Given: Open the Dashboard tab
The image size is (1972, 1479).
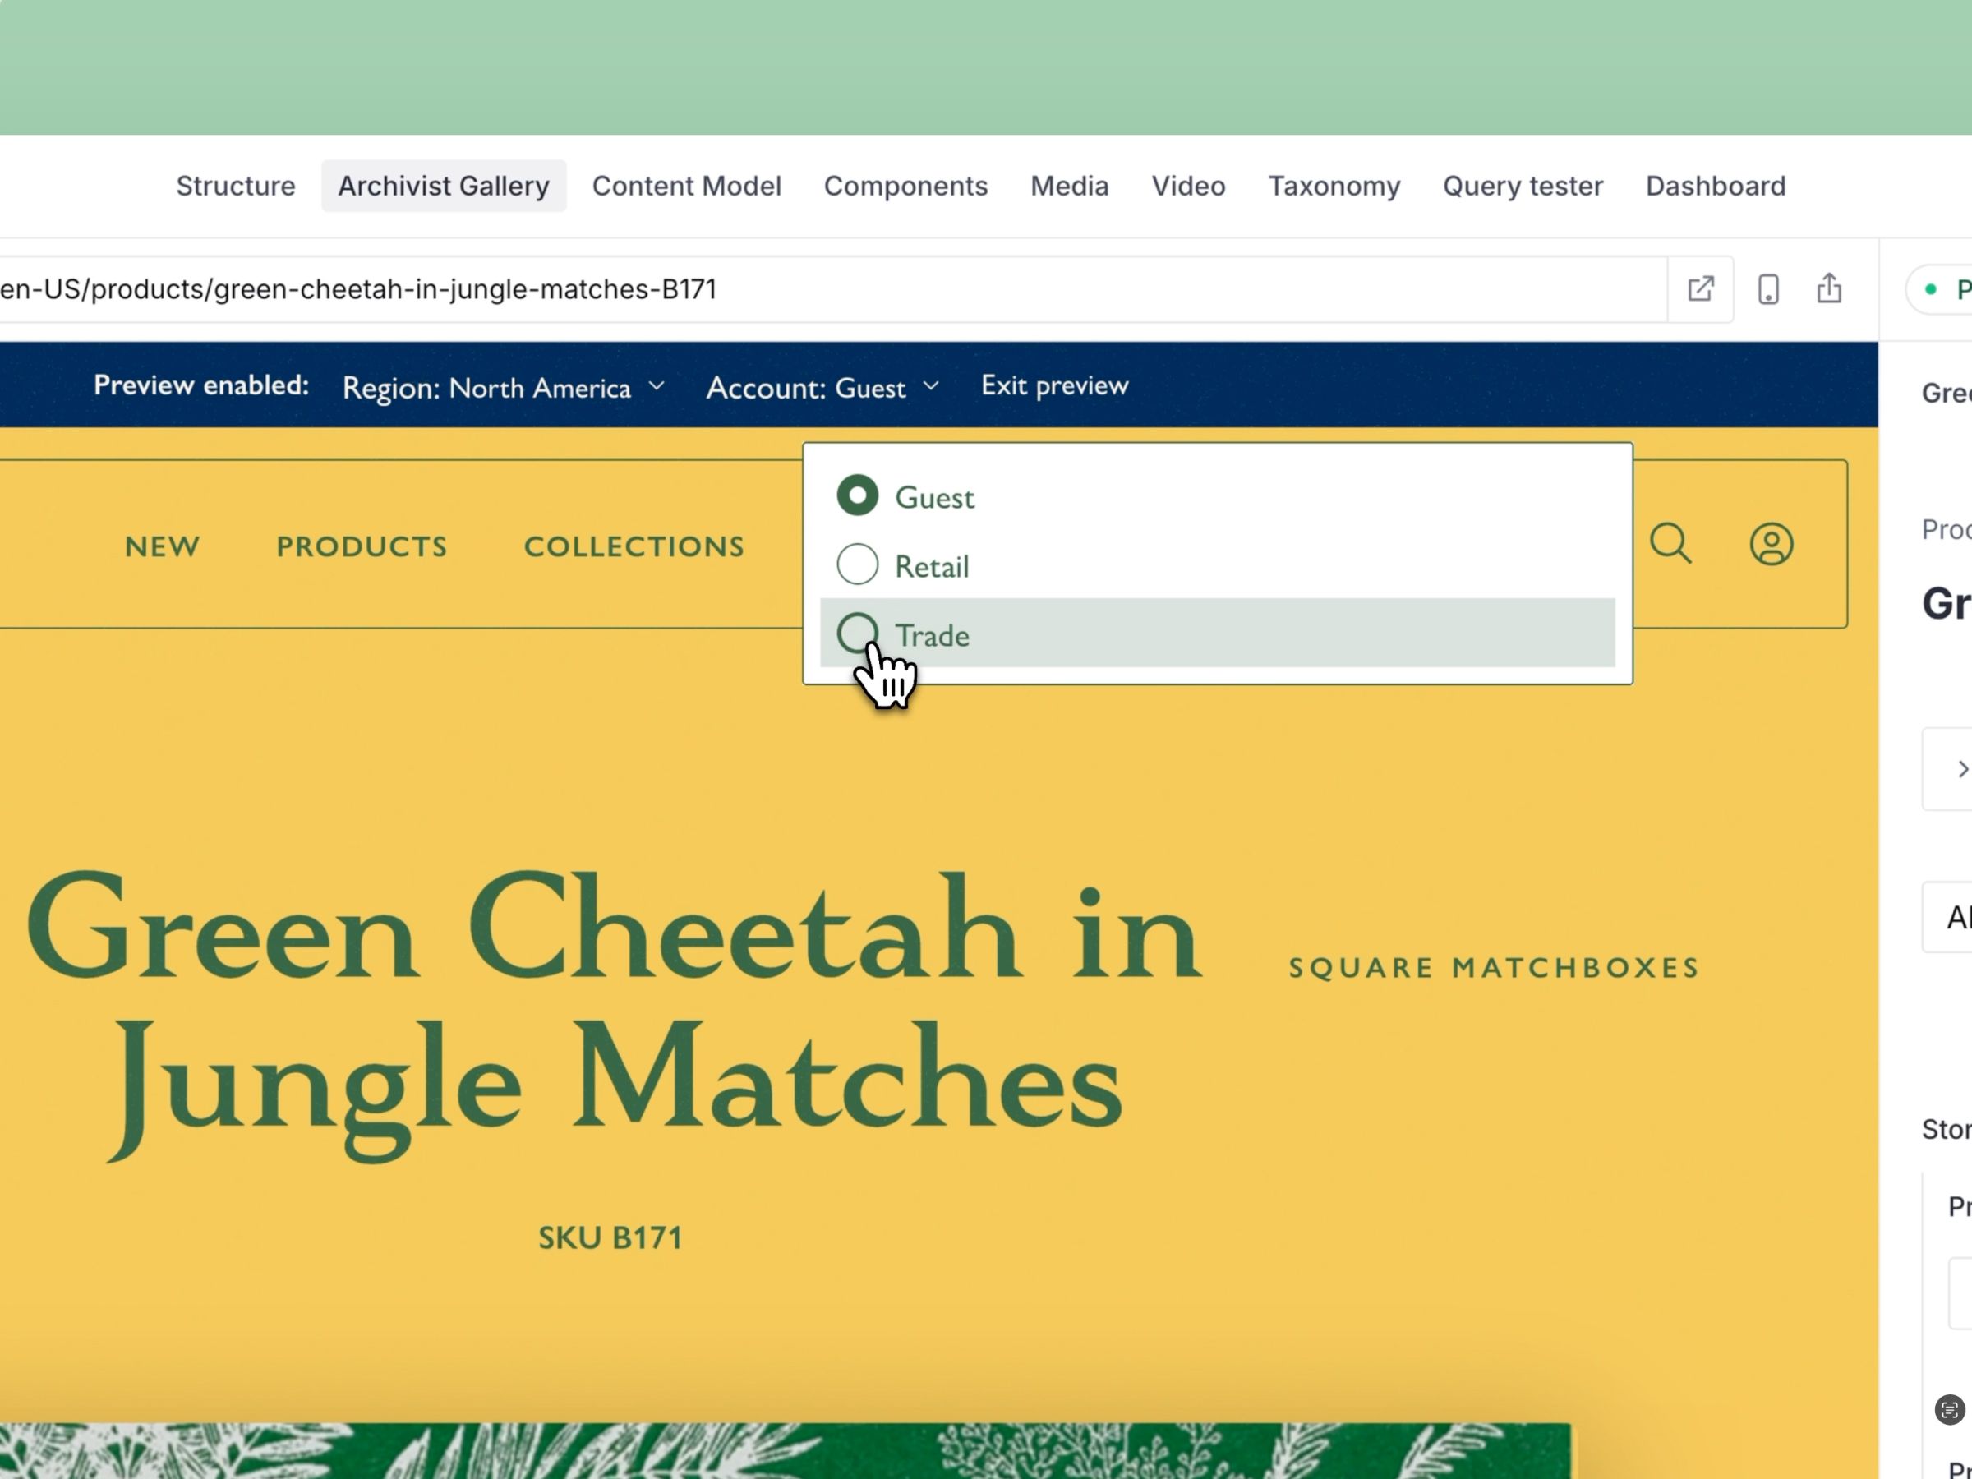Looking at the screenshot, I should pos(1716,186).
